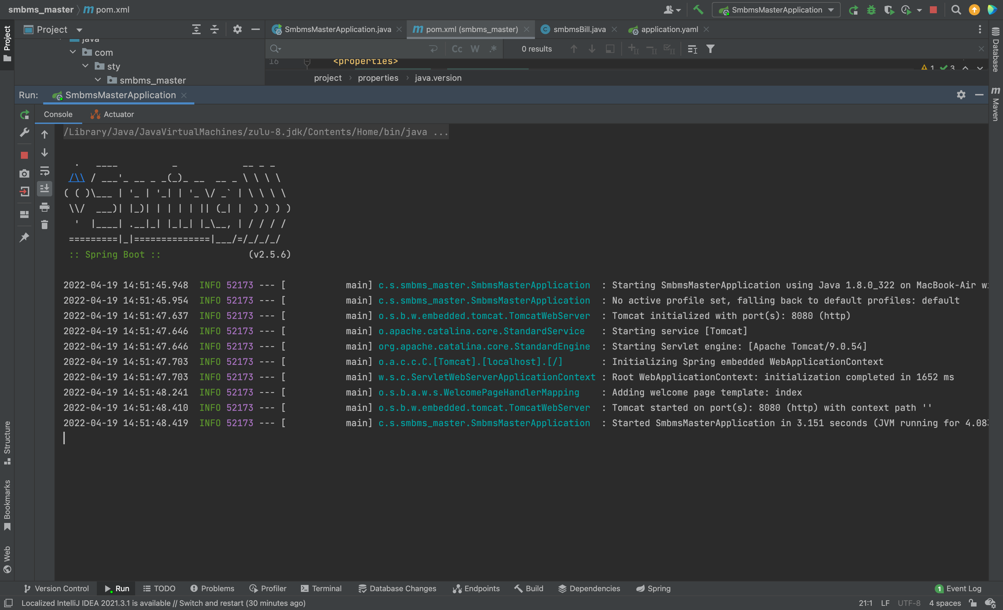
Task: Take thread dump with the camera icon
Action: (x=24, y=174)
